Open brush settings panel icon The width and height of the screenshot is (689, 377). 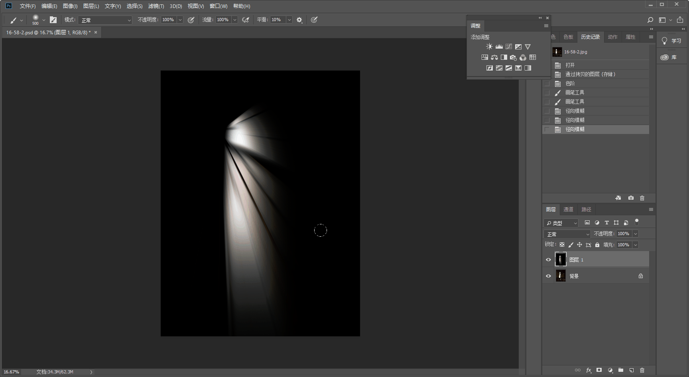coord(53,20)
